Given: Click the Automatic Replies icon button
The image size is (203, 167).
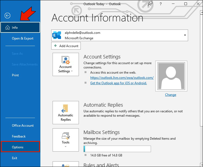Looking at the screenshot, I should coord(66,113).
